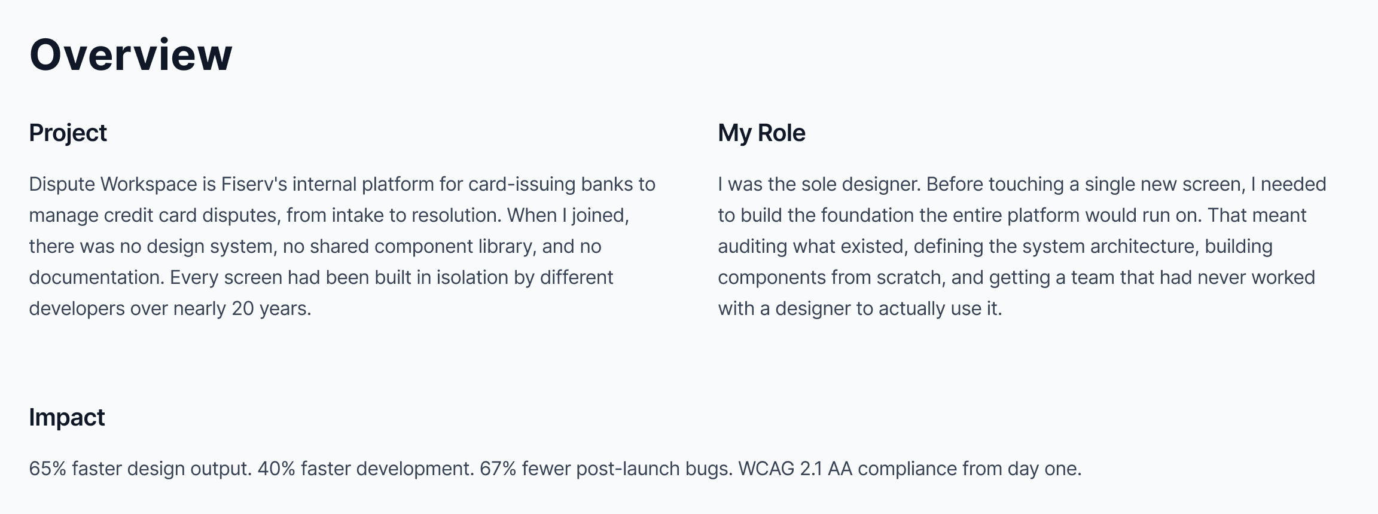1378x514 pixels.
Task: Click "with a designer to actually use it" line
Action: click(859, 308)
